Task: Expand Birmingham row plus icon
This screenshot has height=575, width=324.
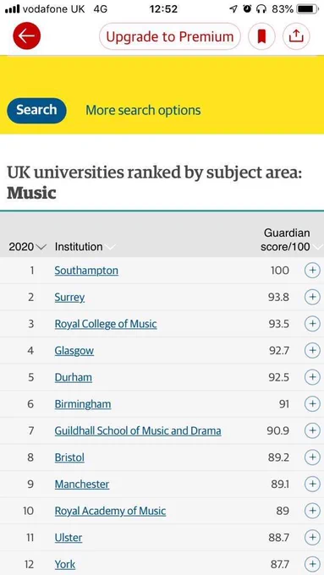Action: tap(312, 404)
